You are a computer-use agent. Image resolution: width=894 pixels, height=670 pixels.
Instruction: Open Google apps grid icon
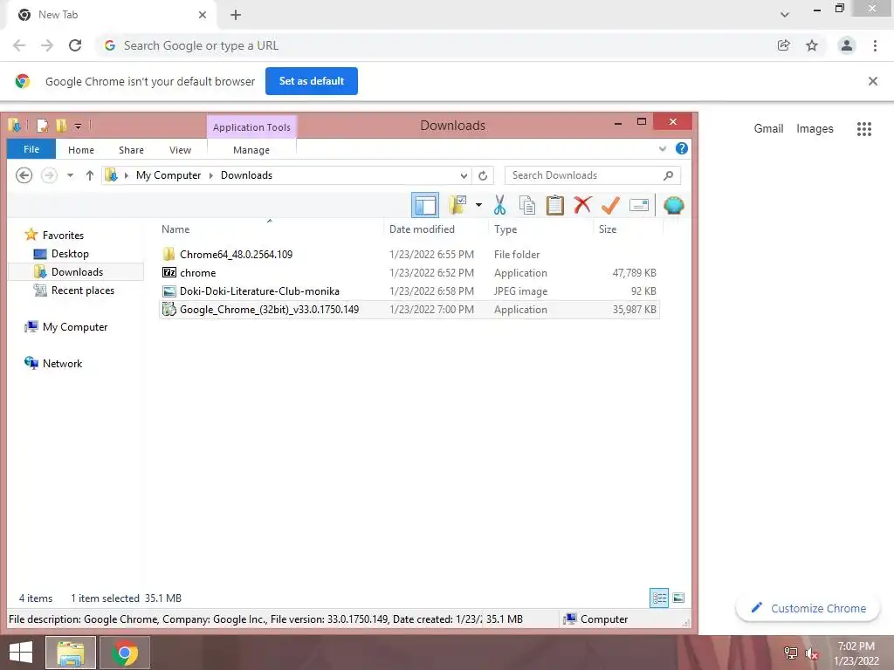pyautogui.click(x=863, y=129)
